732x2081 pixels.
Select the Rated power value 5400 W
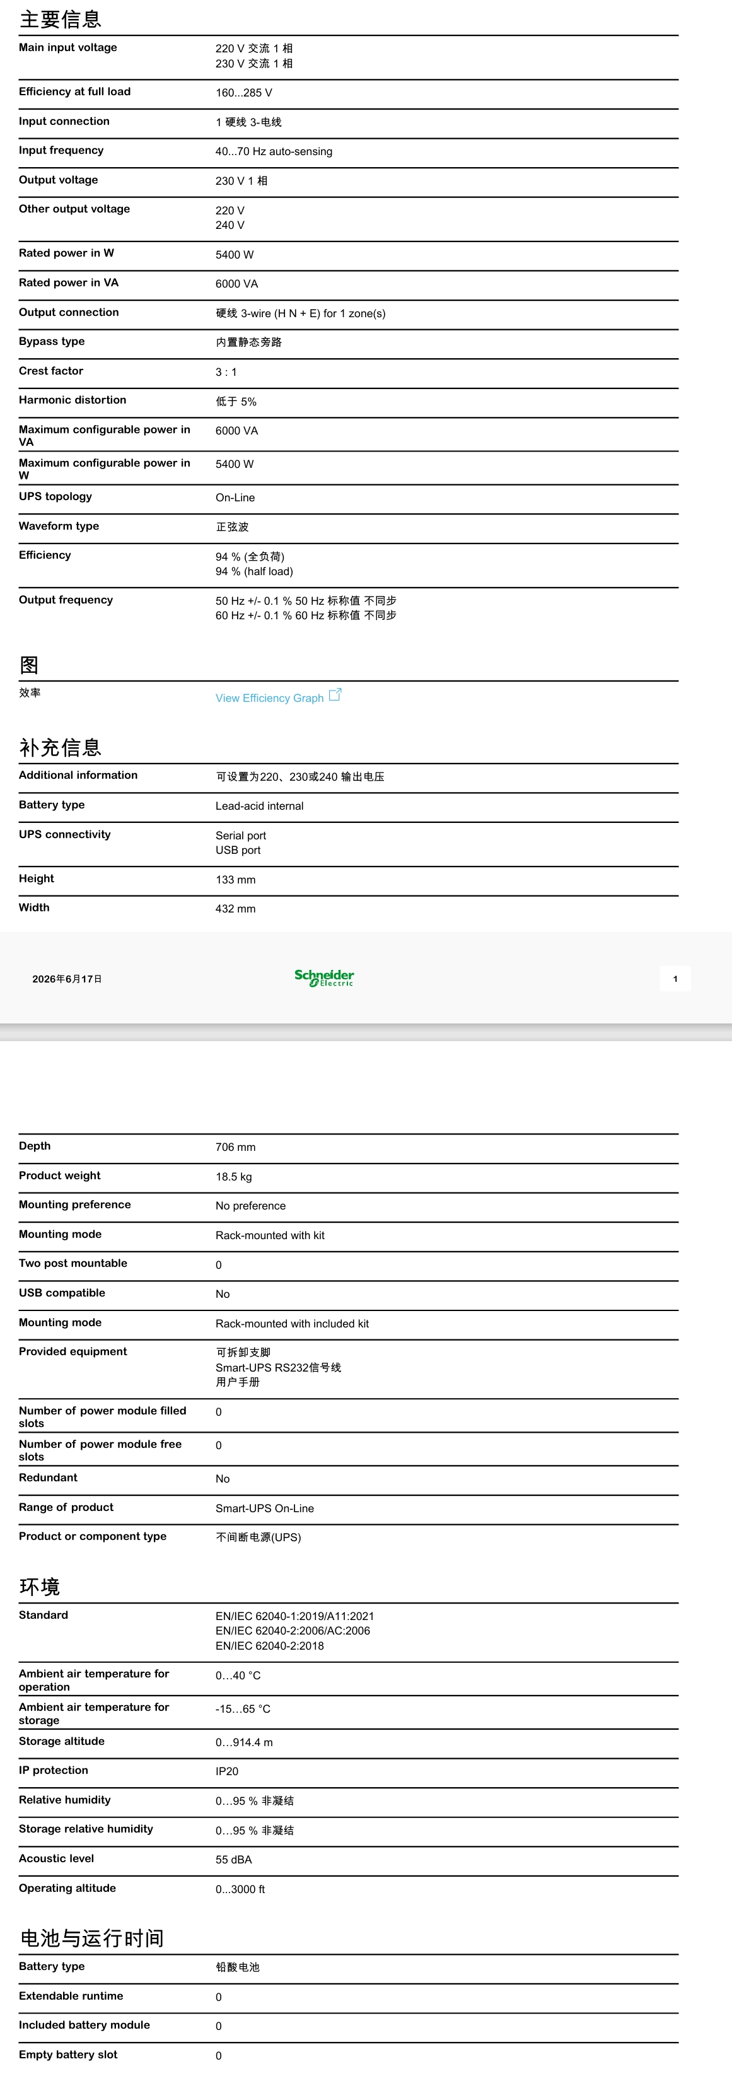[235, 255]
